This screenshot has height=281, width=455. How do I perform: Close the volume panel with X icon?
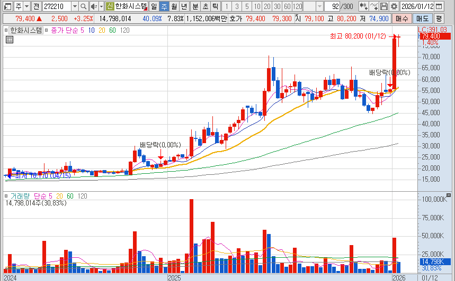[449, 195]
